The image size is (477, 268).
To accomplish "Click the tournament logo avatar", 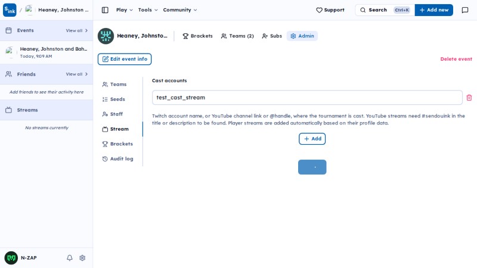I will (106, 36).
